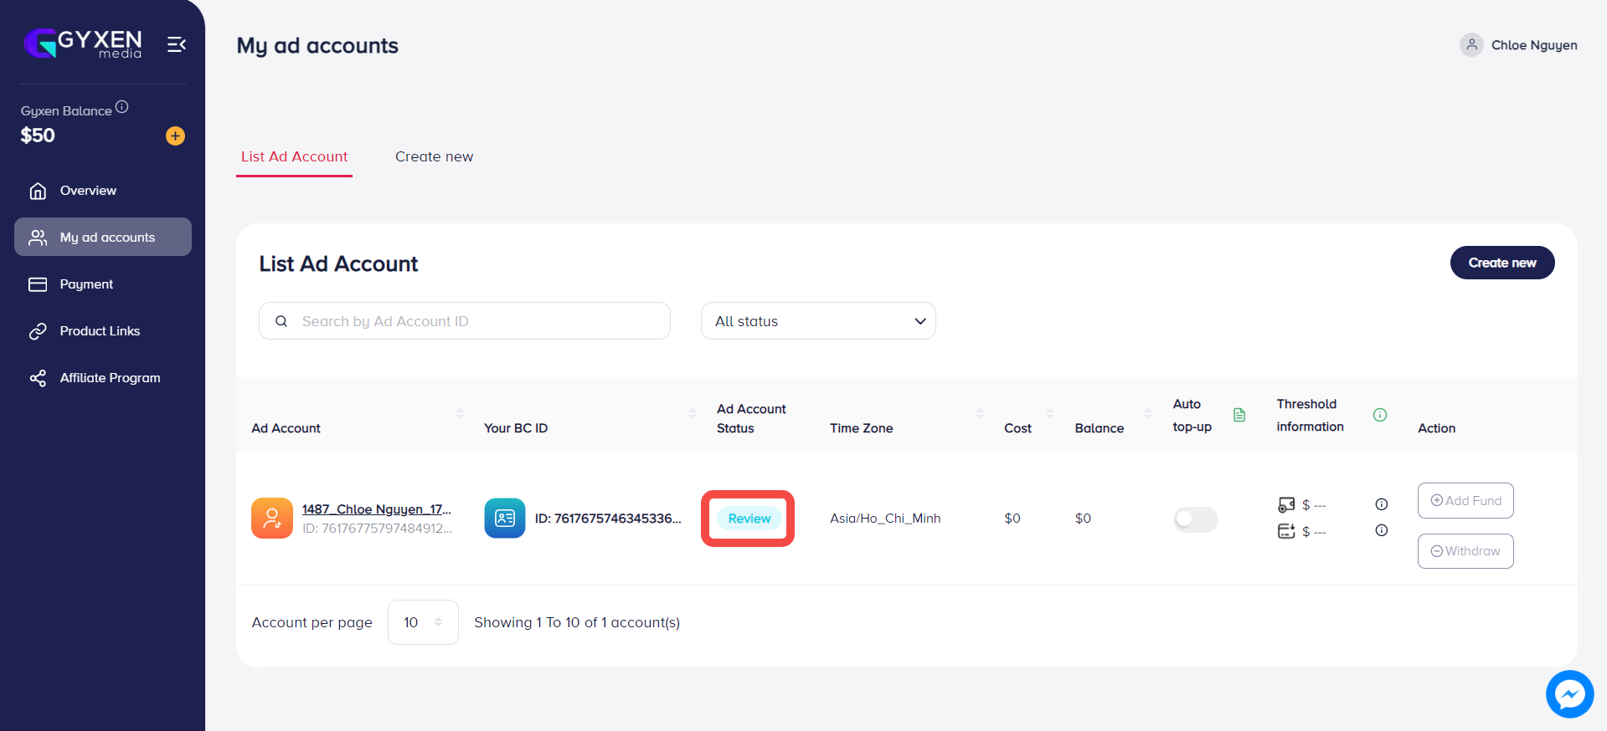Click the orange ad account avatar icon
Screen dimensions: 1607x731
(x=272, y=519)
